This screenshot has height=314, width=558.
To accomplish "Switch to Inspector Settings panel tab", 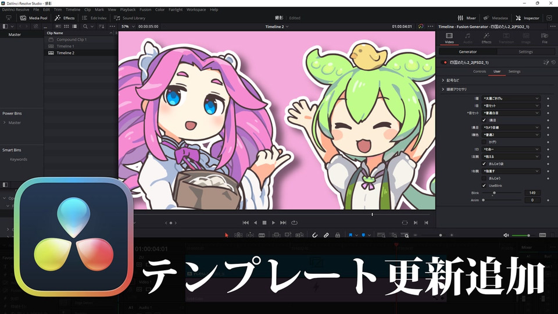I will click(525, 52).
